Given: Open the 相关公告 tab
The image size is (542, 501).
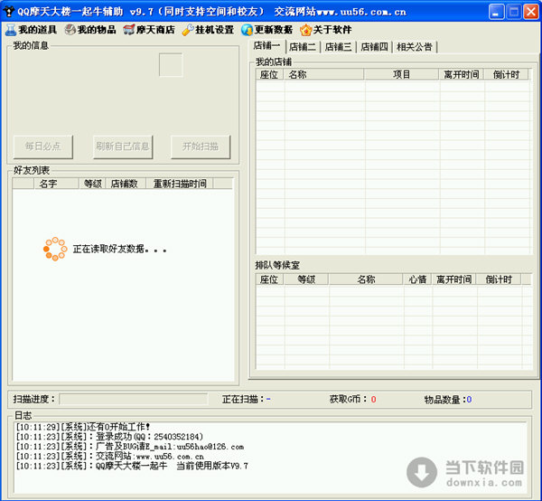Looking at the screenshot, I should [x=415, y=47].
